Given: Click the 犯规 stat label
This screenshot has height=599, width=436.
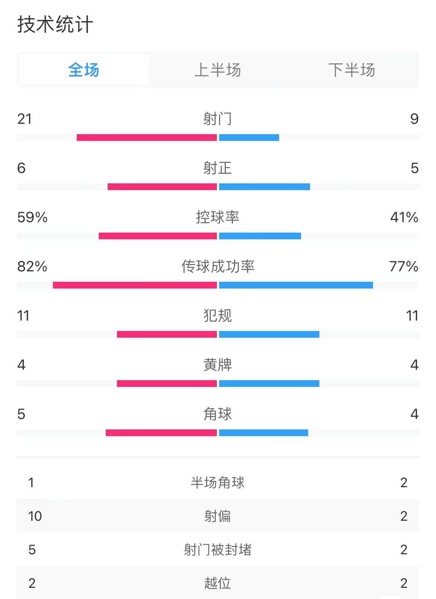Looking at the screenshot, I should [218, 316].
